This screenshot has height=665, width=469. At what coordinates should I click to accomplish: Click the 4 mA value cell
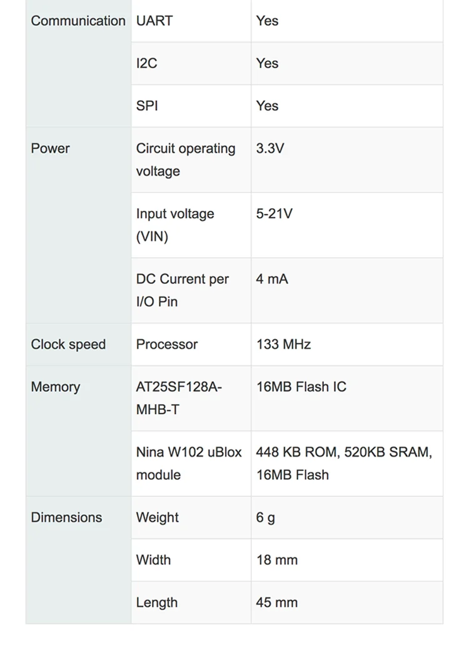point(272,279)
